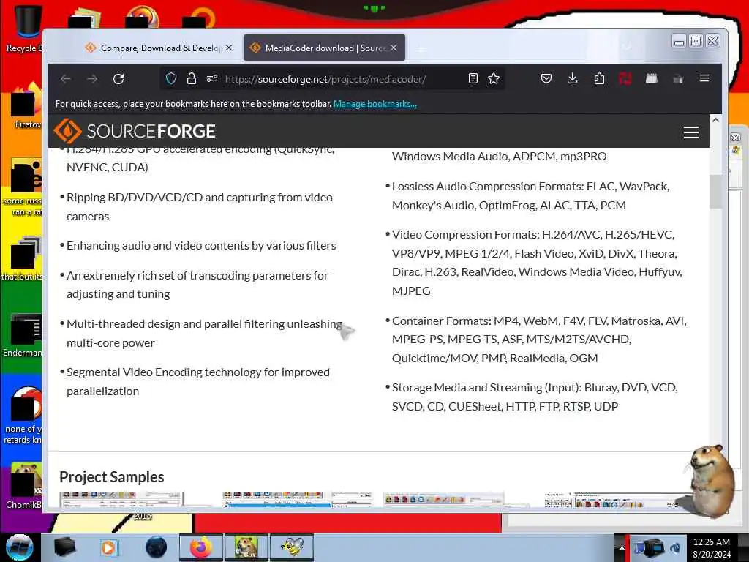Click the 'Enhancing audio and video contents' bullet
The width and height of the screenshot is (749, 562).
[x=201, y=246]
